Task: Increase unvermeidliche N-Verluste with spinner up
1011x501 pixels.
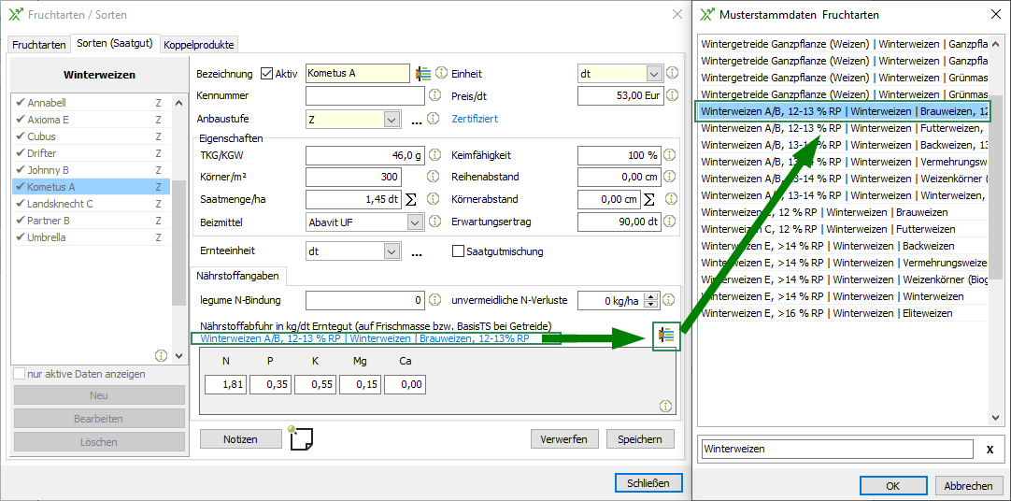Action: (x=651, y=296)
